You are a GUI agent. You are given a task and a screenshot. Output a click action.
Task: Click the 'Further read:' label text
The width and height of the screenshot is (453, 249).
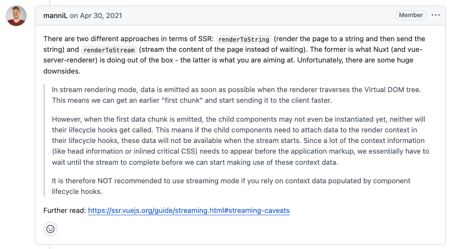coord(64,210)
